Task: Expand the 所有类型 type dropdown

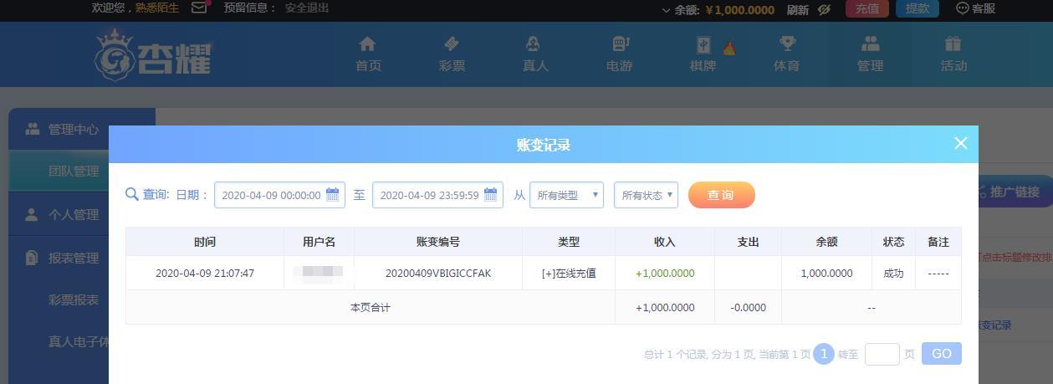Action: pos(566,195)
